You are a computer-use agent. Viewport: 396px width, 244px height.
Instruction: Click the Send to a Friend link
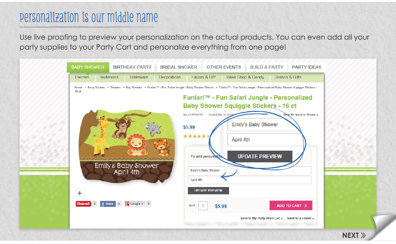tap(300, 218)
